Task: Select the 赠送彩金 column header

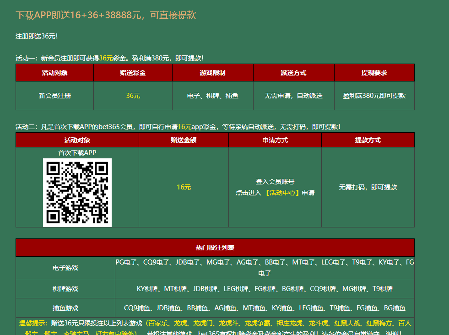Action: click(133, 73)
